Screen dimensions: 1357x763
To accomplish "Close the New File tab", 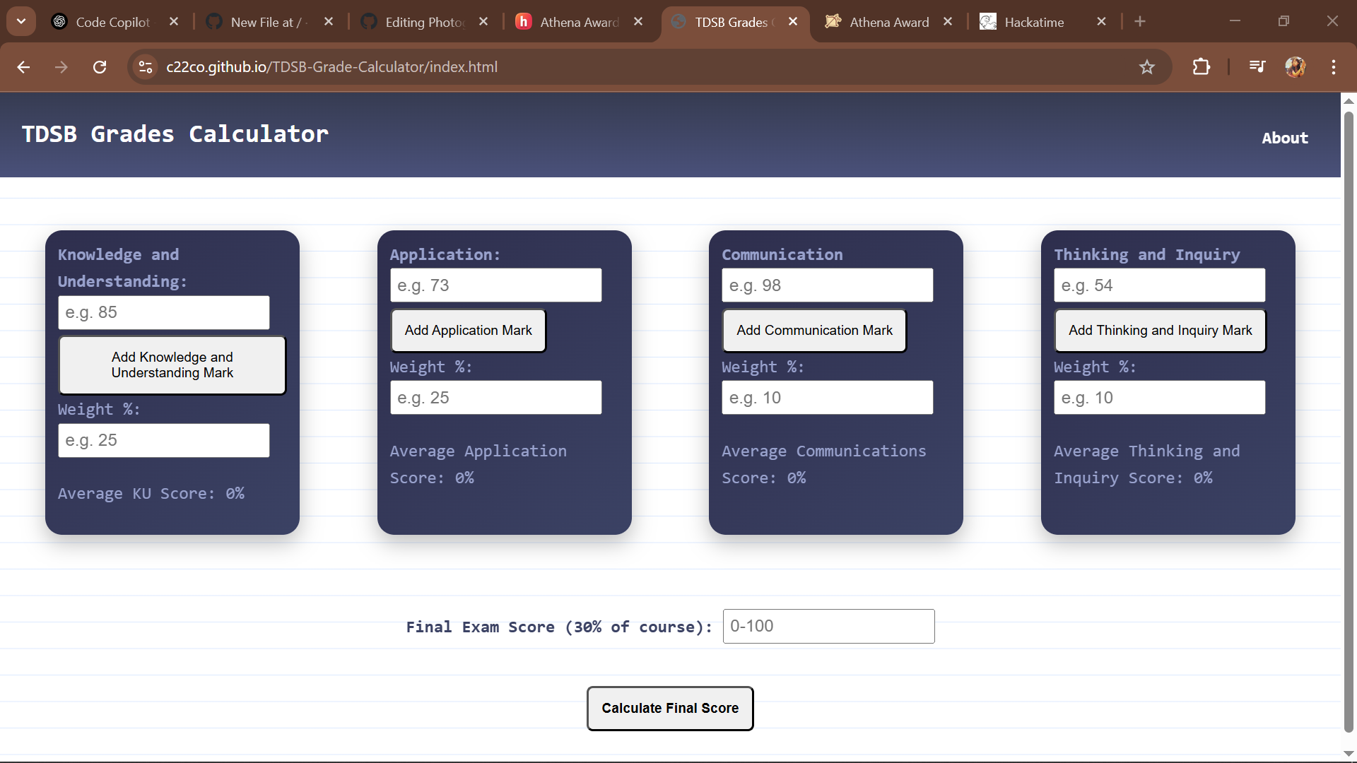I will (x=329, y=22).
